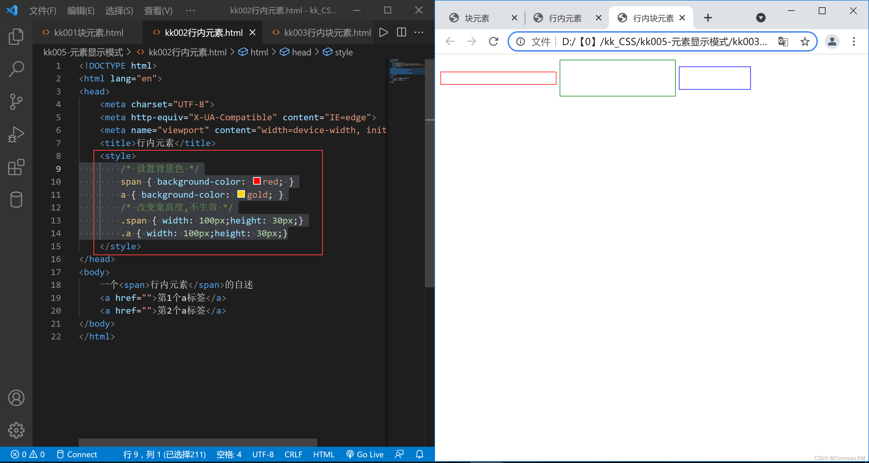Click breadcrumb folder kk005-元素显示模式
This screenshot has width=869, height=463.
pos(83,52)
